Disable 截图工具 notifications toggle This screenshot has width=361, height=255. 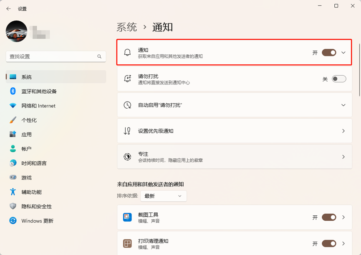tap(329, 217)
